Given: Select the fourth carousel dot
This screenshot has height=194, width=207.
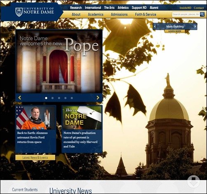Looking at the screenshot, I should coord(66,98).
